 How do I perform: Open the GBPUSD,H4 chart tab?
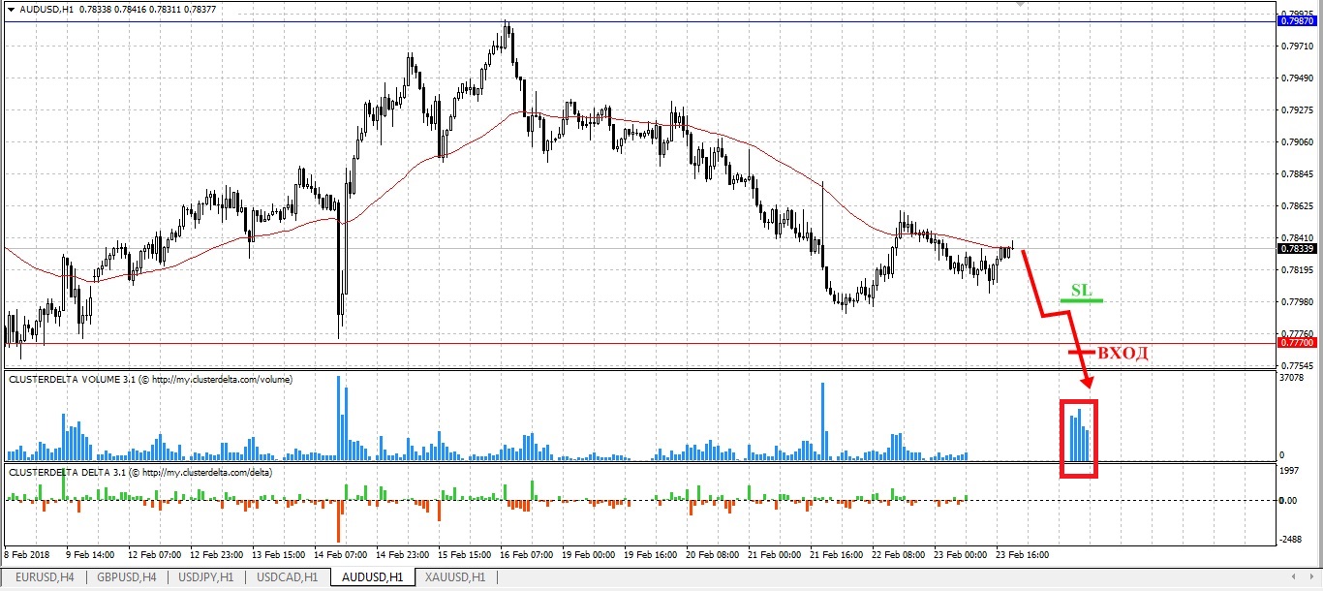[123, 577]
